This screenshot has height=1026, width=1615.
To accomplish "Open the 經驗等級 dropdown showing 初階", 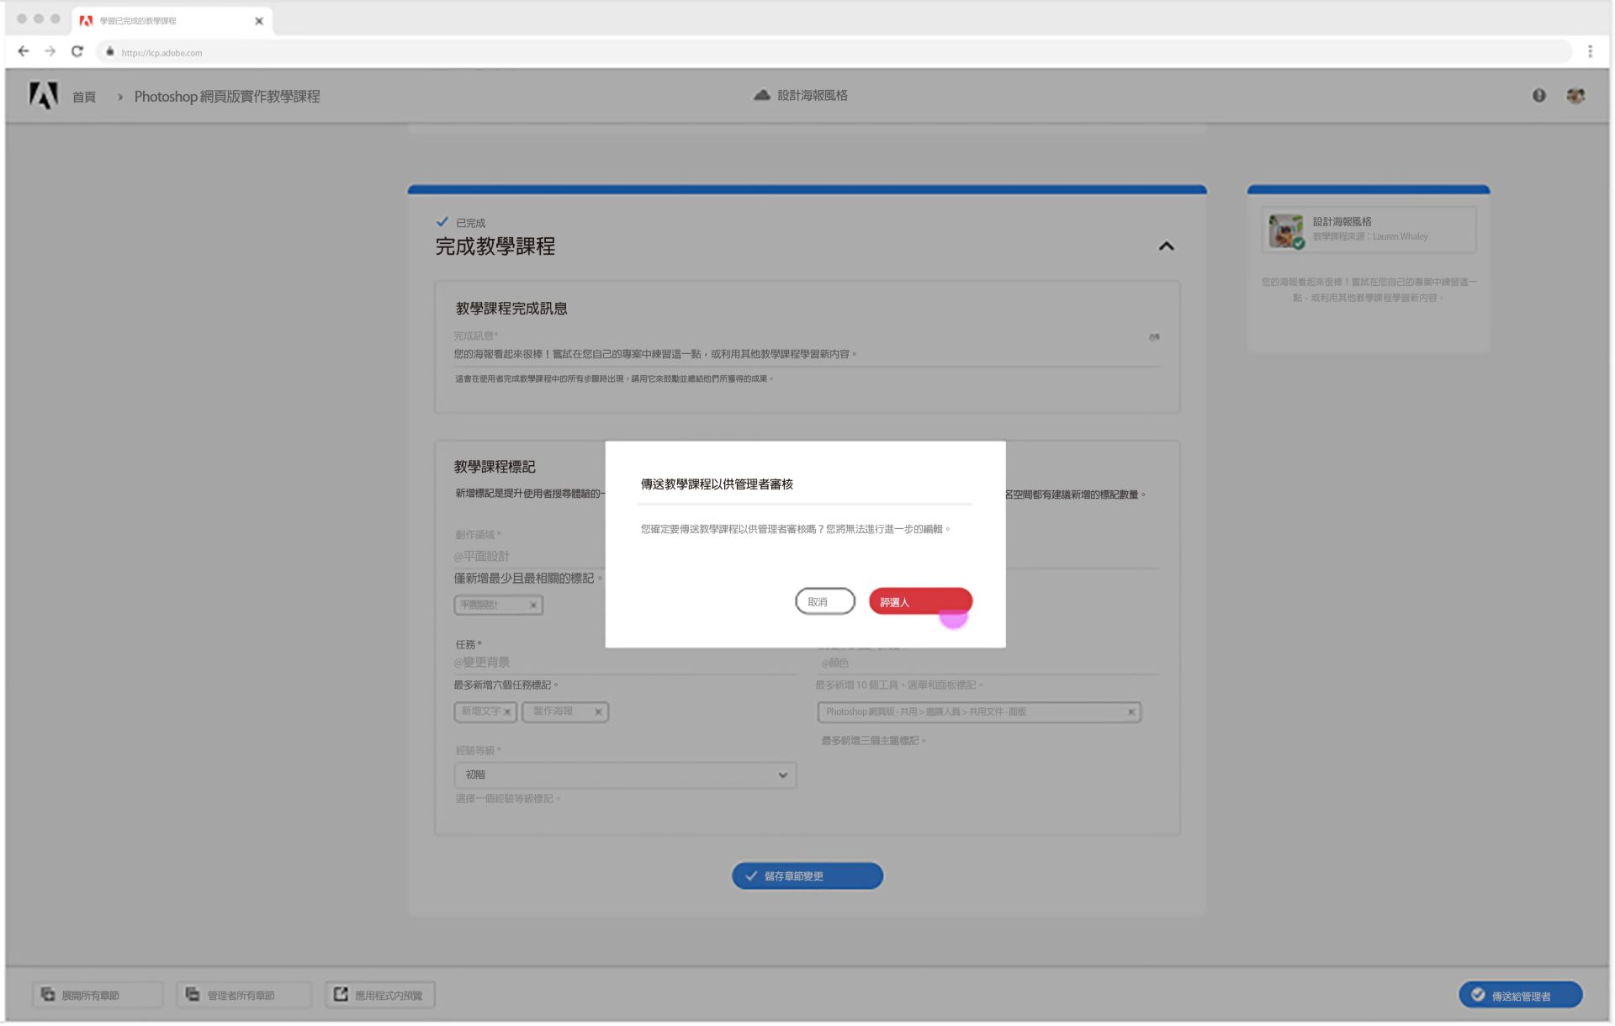I will click(625, 775).
